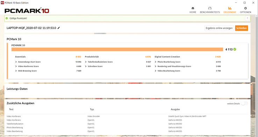
Task: Click the question mark help button
Action: 247,18
